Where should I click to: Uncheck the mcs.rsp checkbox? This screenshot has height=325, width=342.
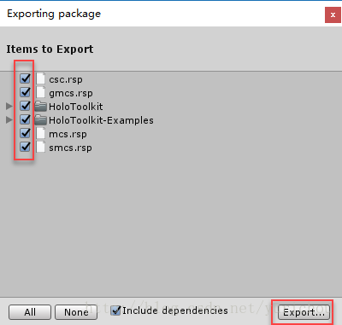(x=25, y=133)
